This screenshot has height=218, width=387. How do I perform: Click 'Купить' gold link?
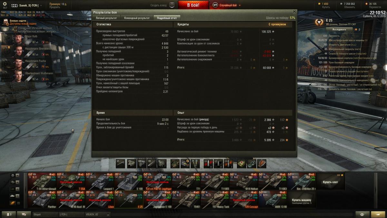pos(326,7)
